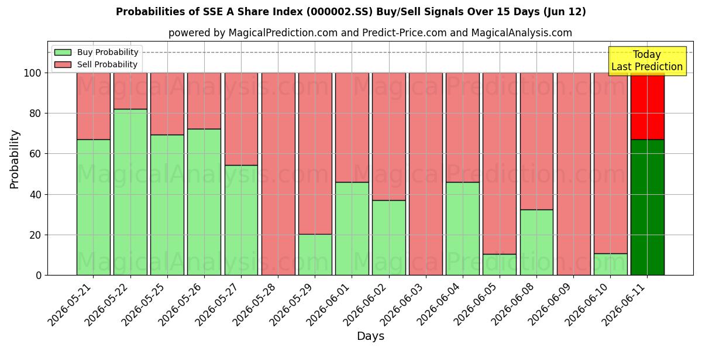
Task: Click the powered by MagicalPrediction.com subtitle
Action: [x=370, y=33]
